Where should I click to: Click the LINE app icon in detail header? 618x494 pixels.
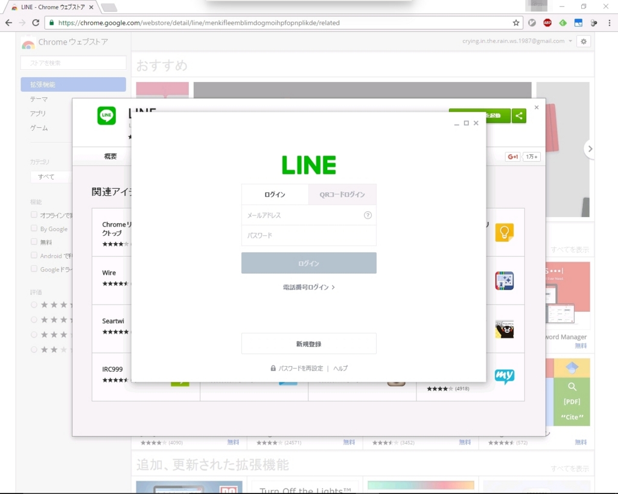tap(106, 115)
